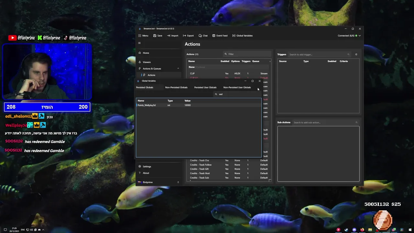Switch to the Non-Persisted User Globals tab
Image resolution: width=414 pixels, height=233 pixels.
pos(237,87)
